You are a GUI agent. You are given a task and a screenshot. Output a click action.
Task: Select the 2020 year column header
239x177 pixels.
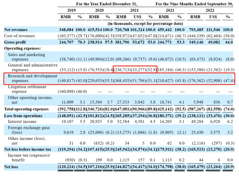pyautogui.click(x=99, y=10)
